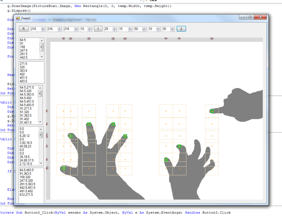Select the "64.5,451.5" list row
This screenshot has height=219, width=282.
pyautogui.click(x=27, y=102)
